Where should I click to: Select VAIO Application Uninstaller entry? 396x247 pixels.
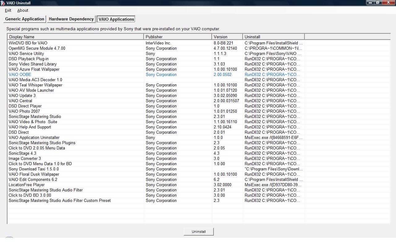pyautogui.click(x=34, y=137)
